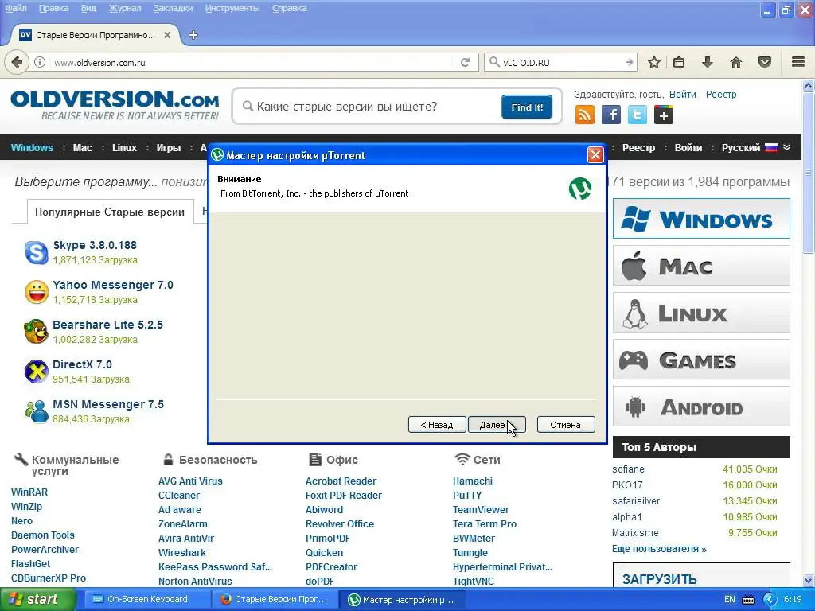Click the search go arrow in search box
The width and height of the screenshot is (815, 611).
[629, 62]
